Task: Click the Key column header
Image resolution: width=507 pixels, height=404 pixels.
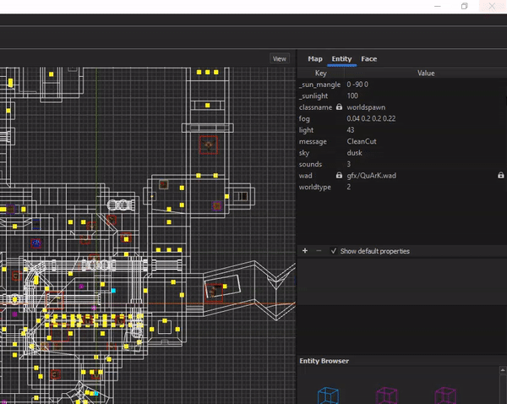Action: tap(321, 73)
